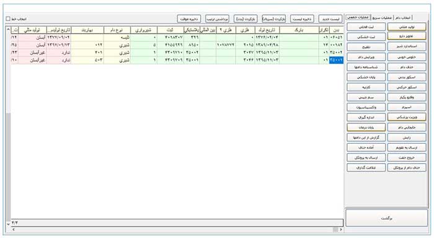Select the ۱۰۷۸۷۷۹ cell in فلزی ۲ column

[x=226, y=45]
